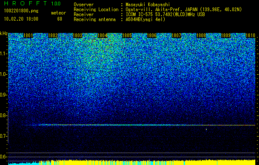Click the kHz axis unit label
Screen dimensions: 259x165
tap(4, 33)
